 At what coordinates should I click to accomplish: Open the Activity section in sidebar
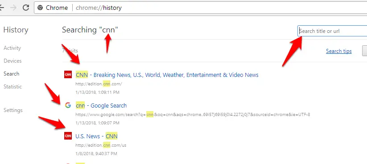(x=12, y=48)
